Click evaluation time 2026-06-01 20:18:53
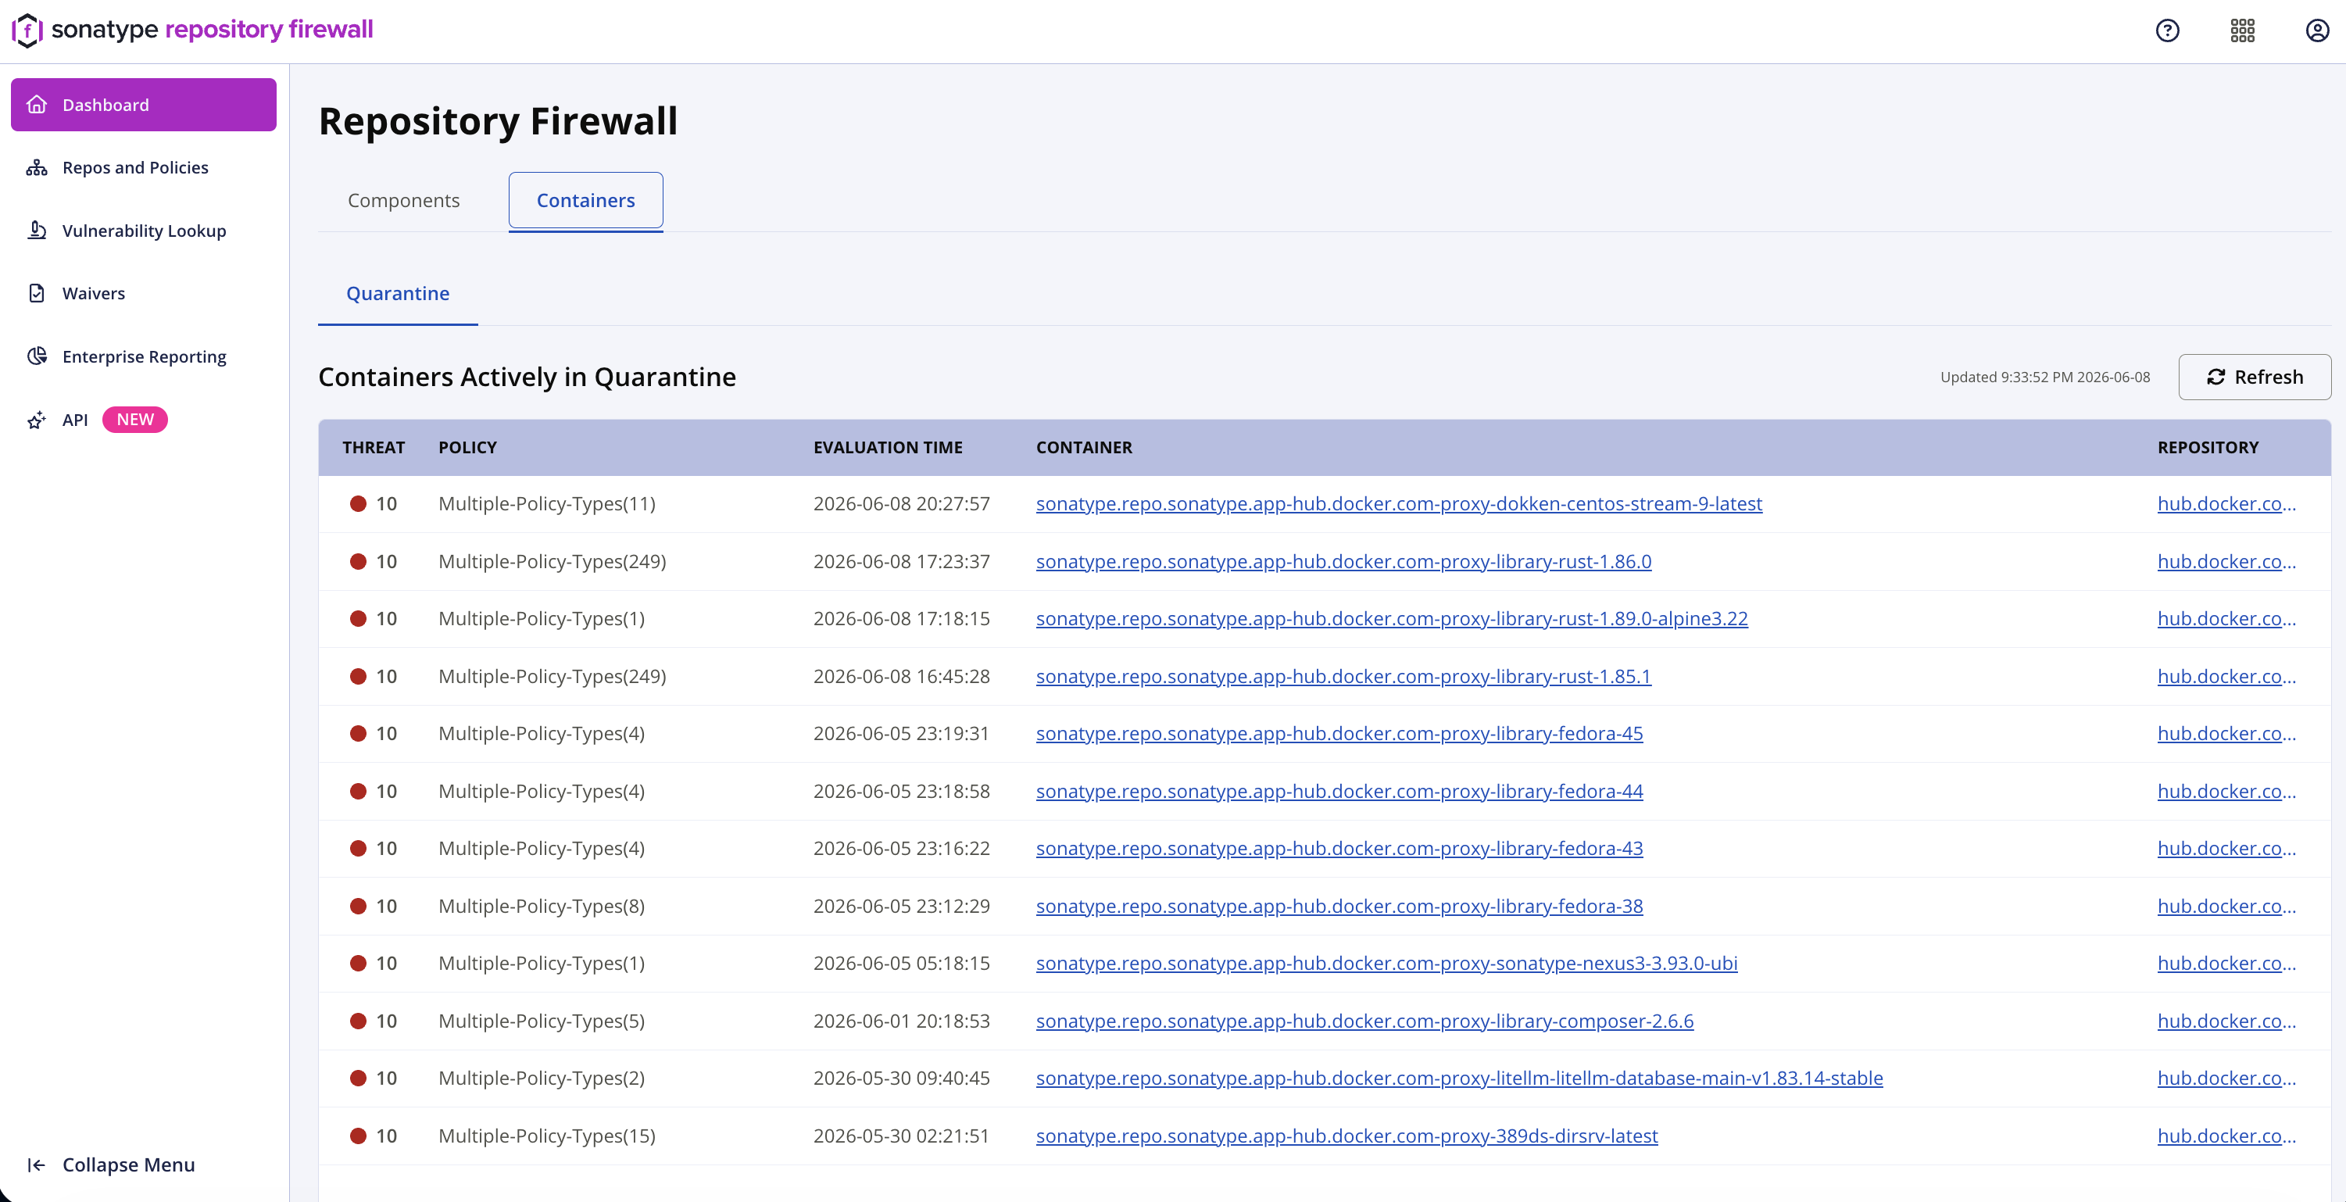 tap(901, 1021)
